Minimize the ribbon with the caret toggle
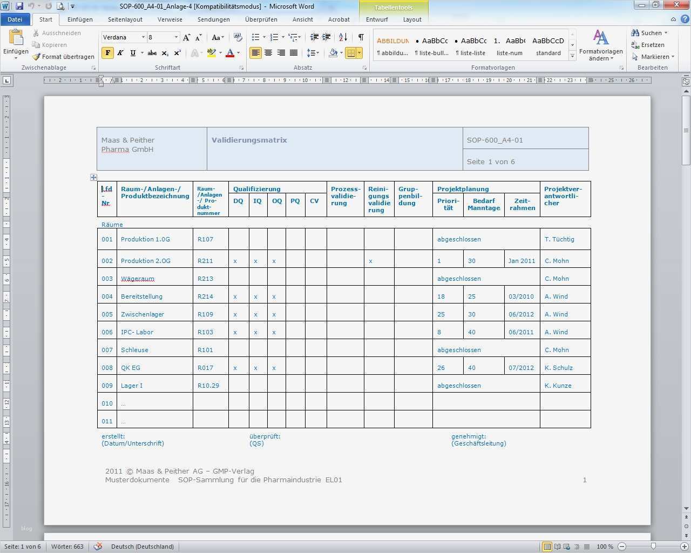The width and height of the screenshot is (691, 553). point(673,19)
